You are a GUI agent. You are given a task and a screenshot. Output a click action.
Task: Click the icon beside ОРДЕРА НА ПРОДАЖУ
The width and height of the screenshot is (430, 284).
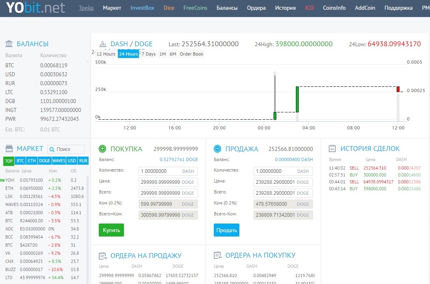pyautogui.click(x=102, y=256)
